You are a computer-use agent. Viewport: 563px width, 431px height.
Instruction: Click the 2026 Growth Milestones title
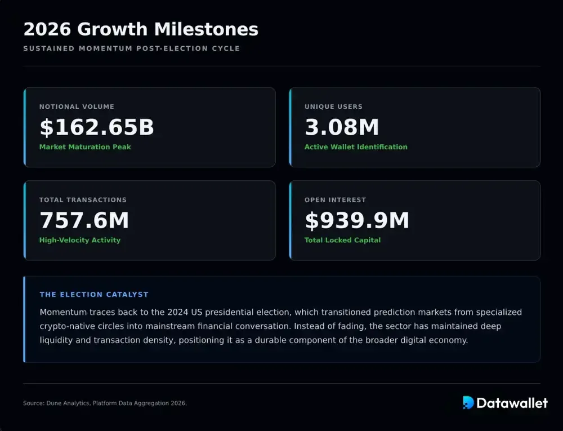(141, 29)
